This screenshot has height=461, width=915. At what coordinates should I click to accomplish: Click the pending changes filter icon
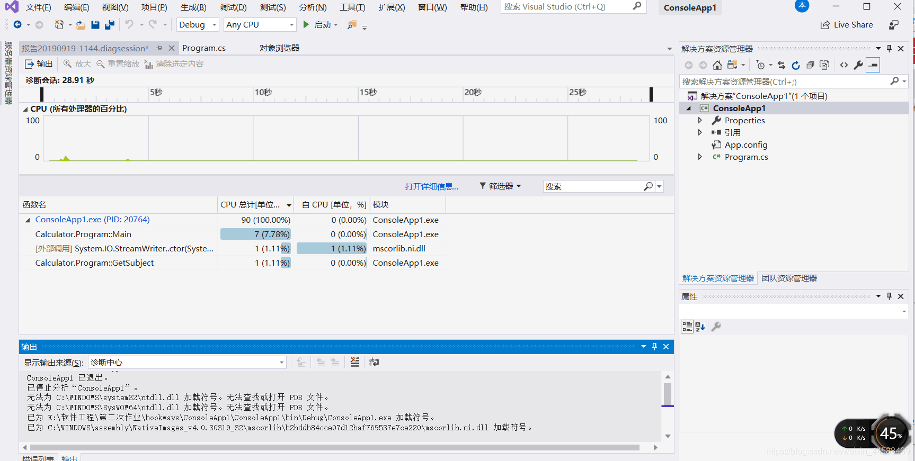(761, 65)
